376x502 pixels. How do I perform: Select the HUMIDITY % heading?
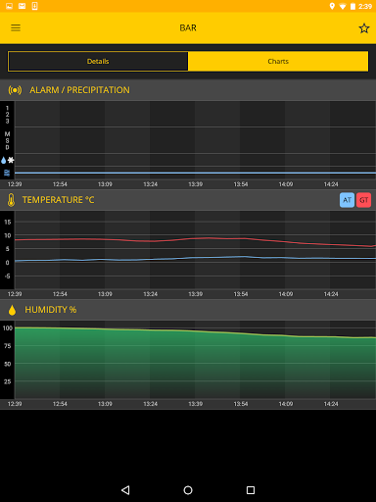[x=51, y=310]
